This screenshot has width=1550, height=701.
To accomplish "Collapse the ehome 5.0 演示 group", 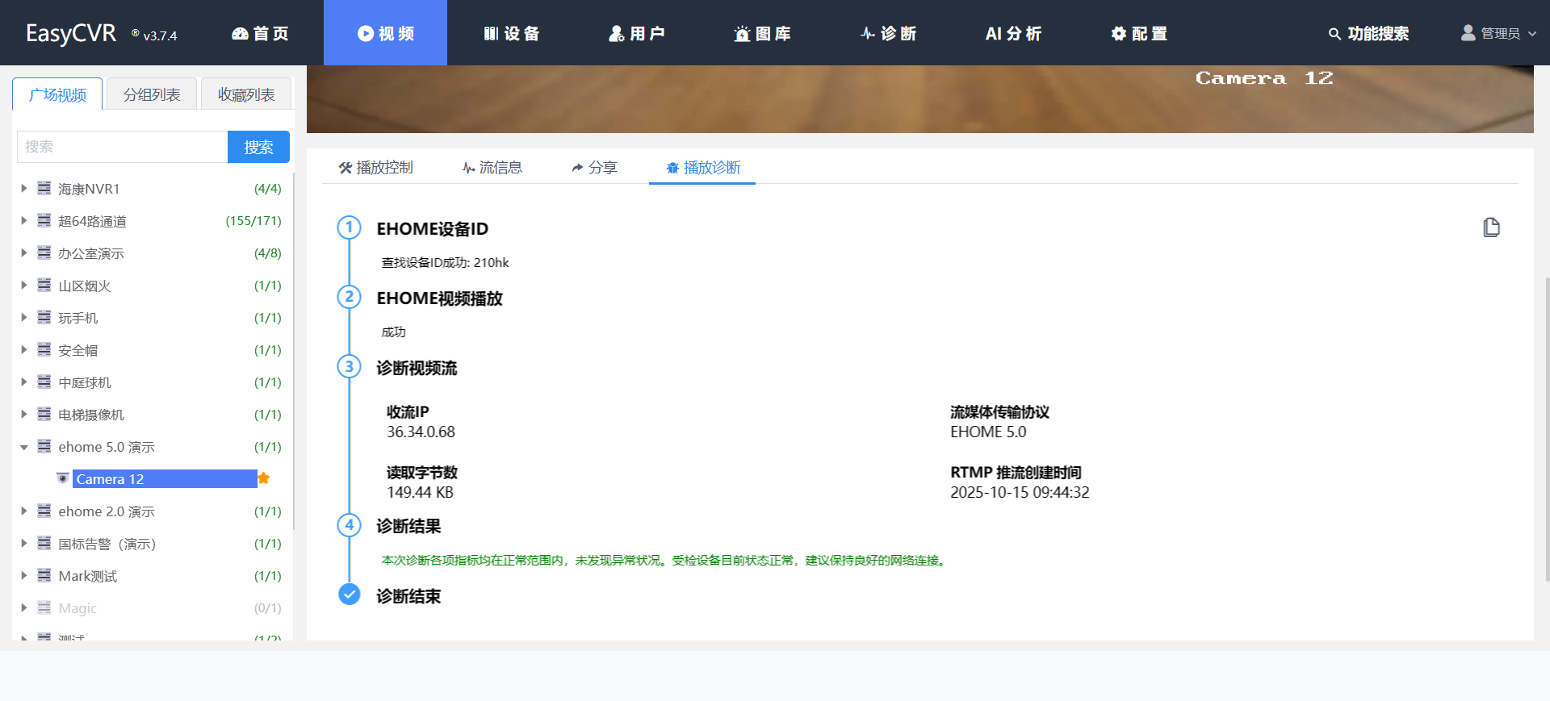I will click(x=24, y=447).
